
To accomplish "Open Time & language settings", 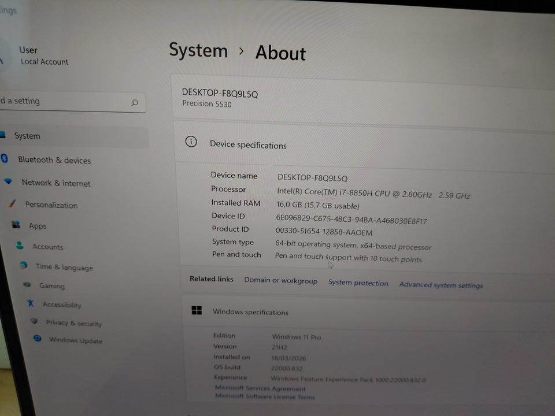I will [x=64, y=267].
